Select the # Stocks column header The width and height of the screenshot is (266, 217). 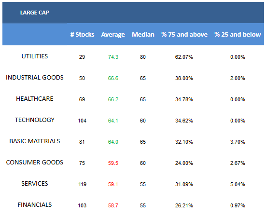(82, 35)
